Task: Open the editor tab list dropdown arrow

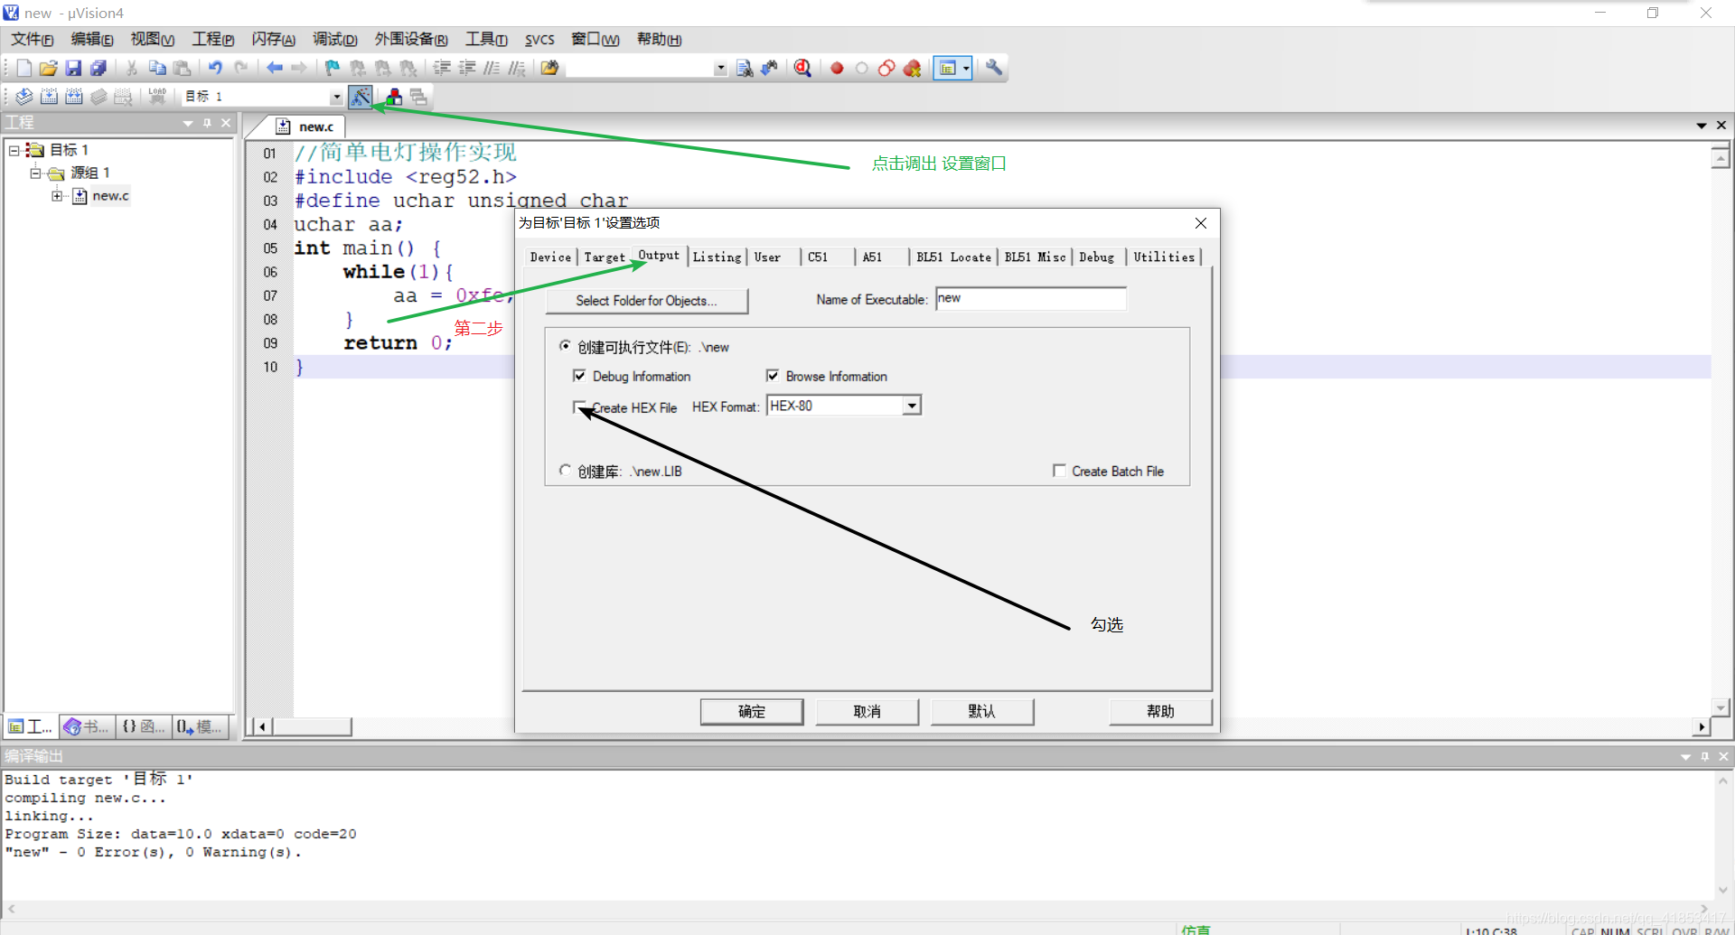Action: coord(1702,125)
